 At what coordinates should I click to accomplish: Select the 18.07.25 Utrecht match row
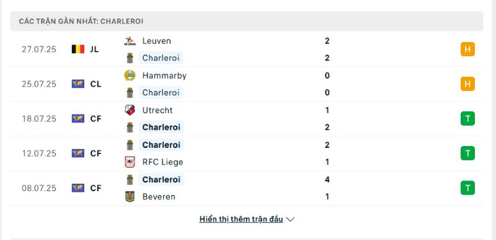tap(247, 119)
